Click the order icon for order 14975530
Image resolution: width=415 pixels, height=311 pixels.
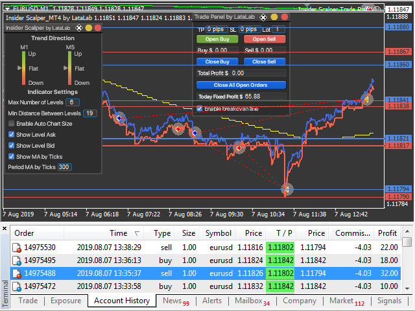pyautogui.click(x=17, y=248)
